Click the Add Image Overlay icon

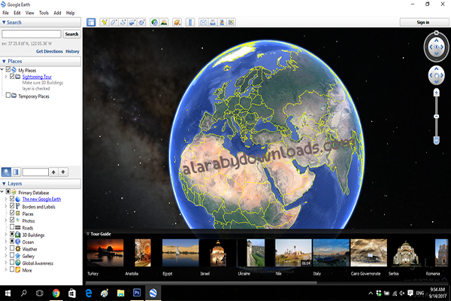[132, 22]
